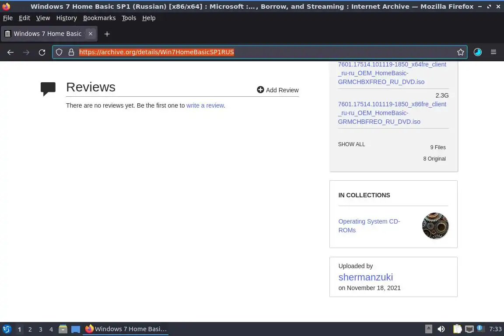Open the taskbar application launcher menu
Image resolution: width=504 pixels, height=336 pixels.
tap(7, 329)
